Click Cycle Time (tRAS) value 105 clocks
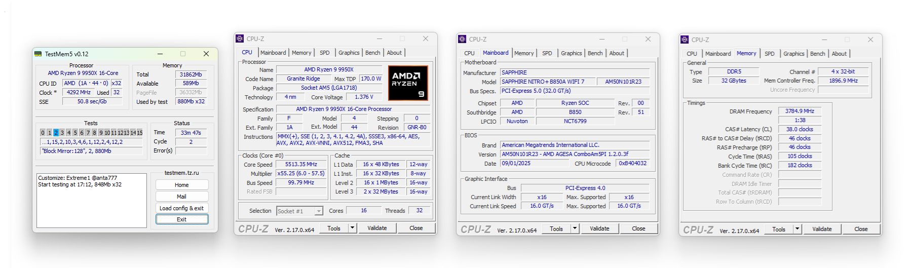912x268 pixels. pyautogui.click(x=800, y=156)
